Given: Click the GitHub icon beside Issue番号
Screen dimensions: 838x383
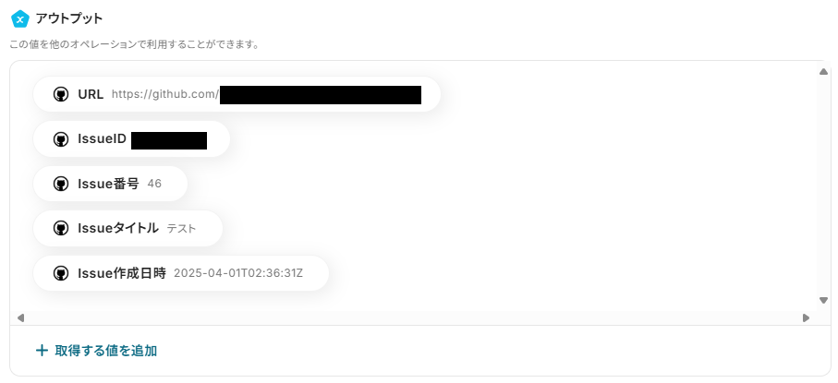Looking at the screenshot, I should (x=61, y=184).
